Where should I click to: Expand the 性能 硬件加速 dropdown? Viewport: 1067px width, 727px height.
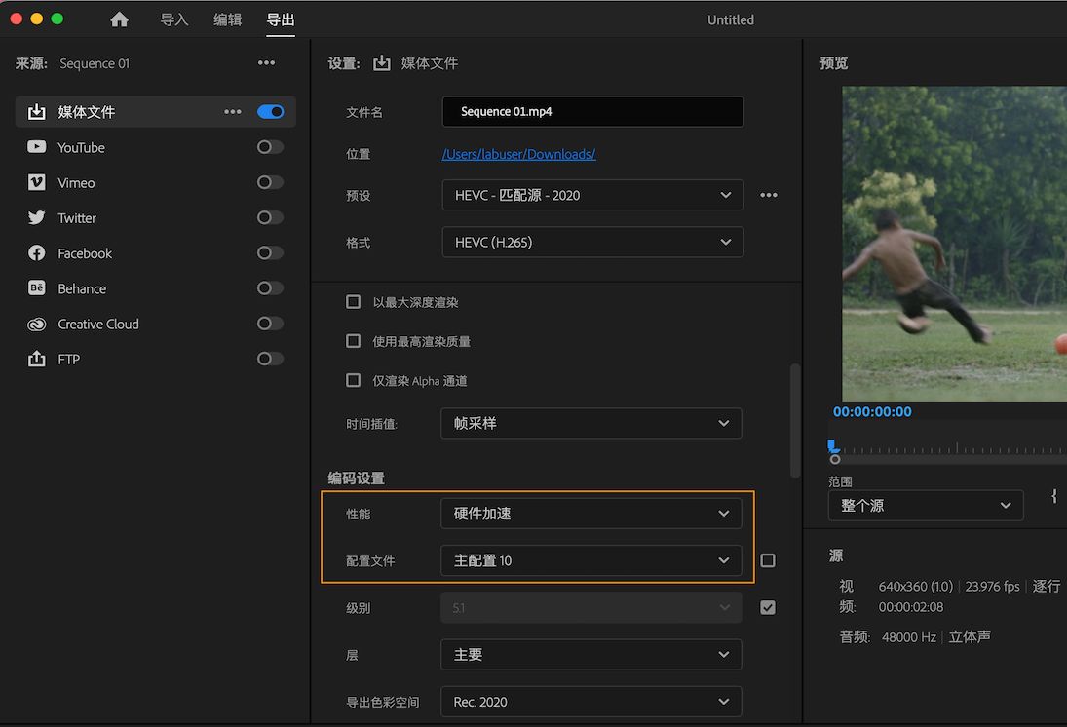tap(591, 513)
